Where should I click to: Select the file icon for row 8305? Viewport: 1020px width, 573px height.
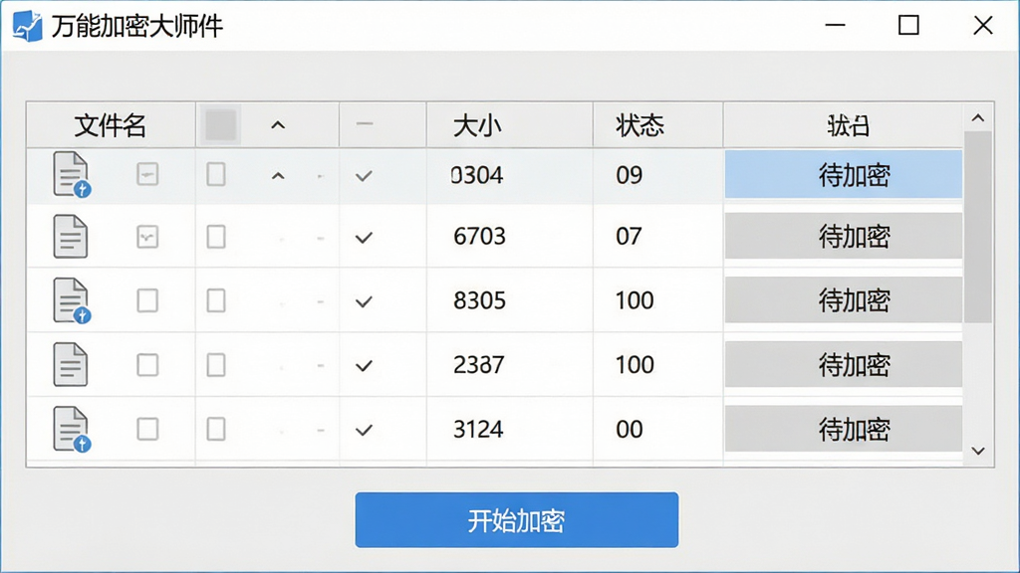click(x=72, y=300)
